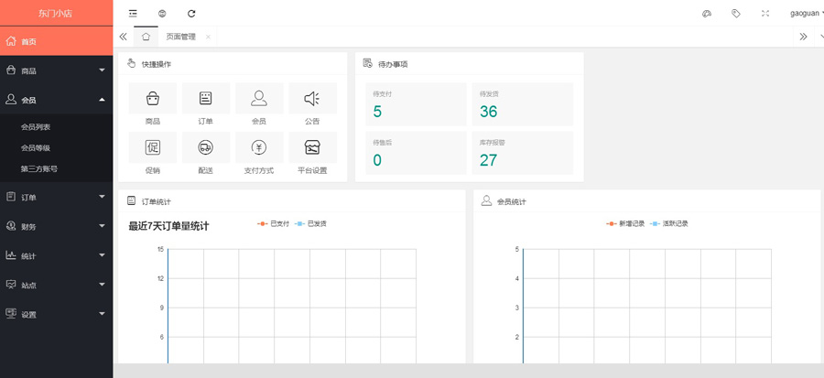This screenshot has width=824, height=378.
Task: Expand the 订单 sidebar menu
Action: (x=56, y=197)
